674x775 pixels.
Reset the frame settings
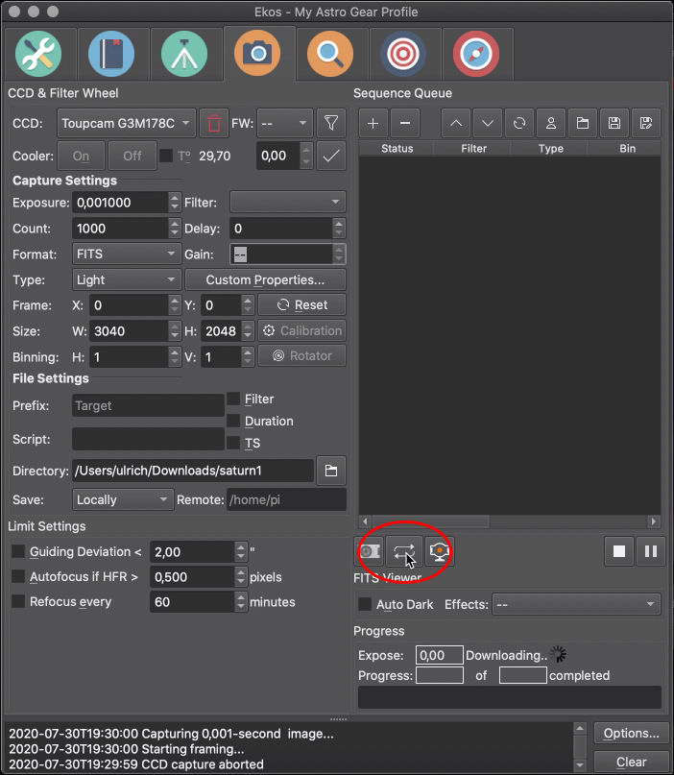click(301, 305)
